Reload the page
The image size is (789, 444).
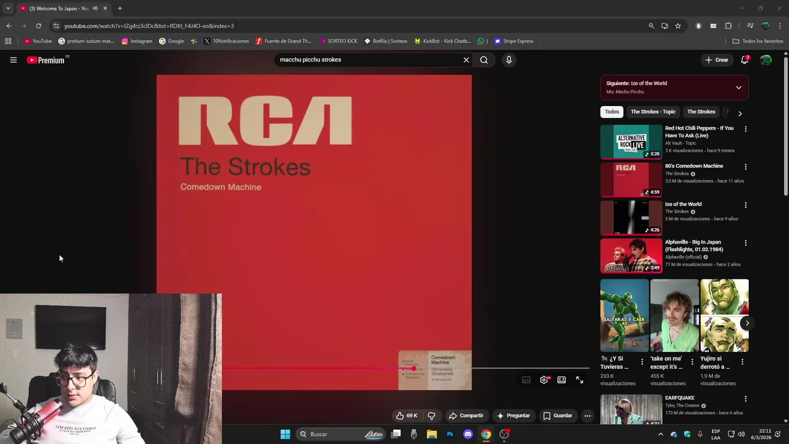tap(38, 26)
